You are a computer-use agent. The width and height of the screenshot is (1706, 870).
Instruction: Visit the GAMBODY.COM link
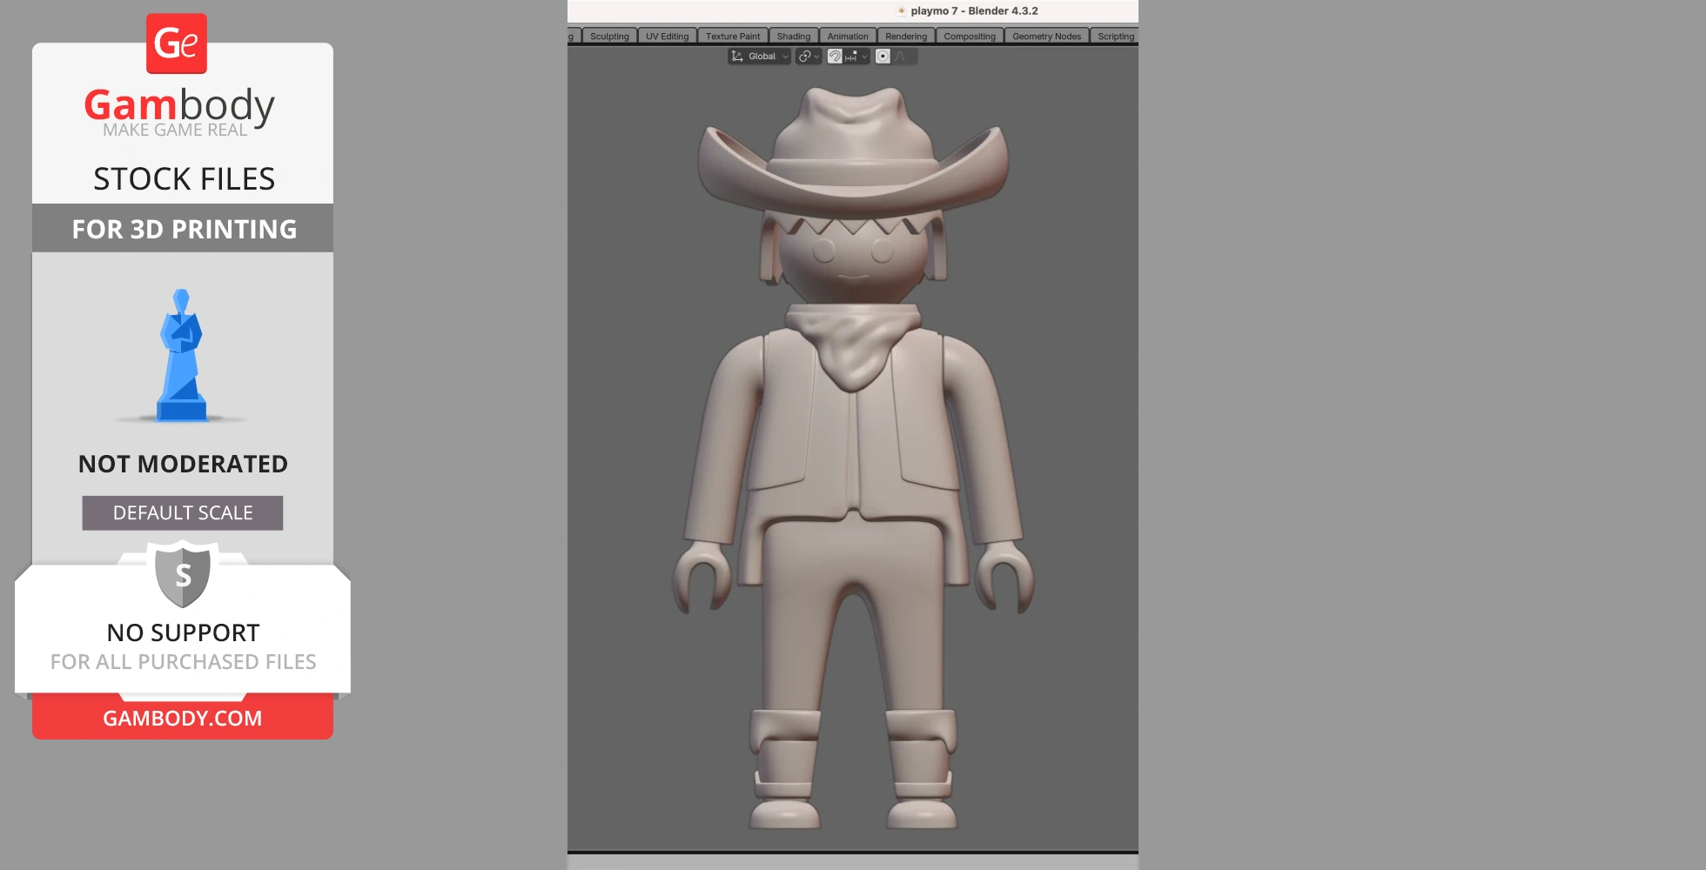coord(182,718)
